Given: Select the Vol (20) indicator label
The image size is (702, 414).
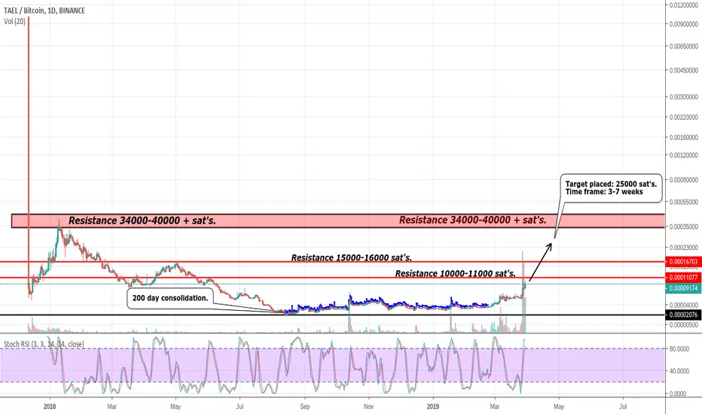Looking at the screenshot, I should click(15, 21).
